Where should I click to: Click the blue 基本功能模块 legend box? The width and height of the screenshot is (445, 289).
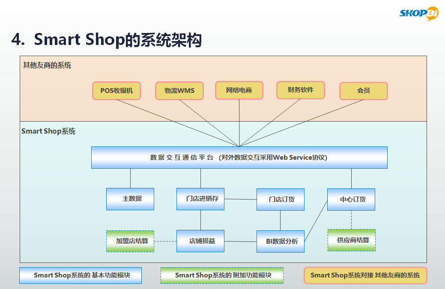pyautogui.click(x=81, y=275)
